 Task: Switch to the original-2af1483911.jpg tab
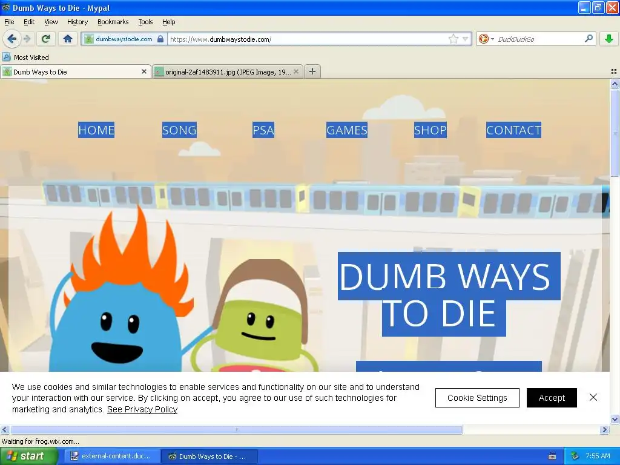point(228,71)
